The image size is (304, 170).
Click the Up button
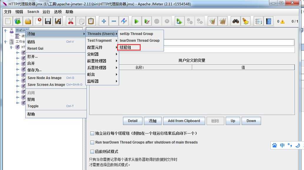coord(233,121)
